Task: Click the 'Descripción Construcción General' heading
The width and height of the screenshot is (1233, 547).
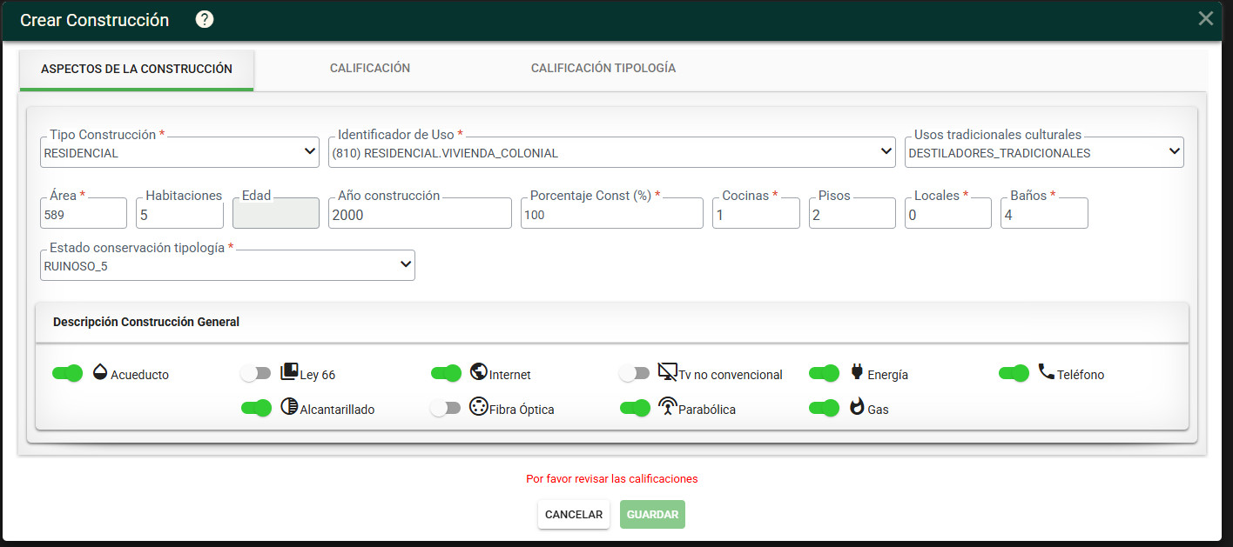Action: 146,322
